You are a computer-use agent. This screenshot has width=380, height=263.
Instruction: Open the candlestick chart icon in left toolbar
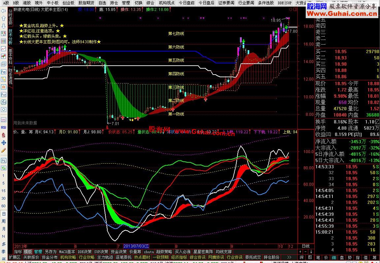tap(3, 56)
